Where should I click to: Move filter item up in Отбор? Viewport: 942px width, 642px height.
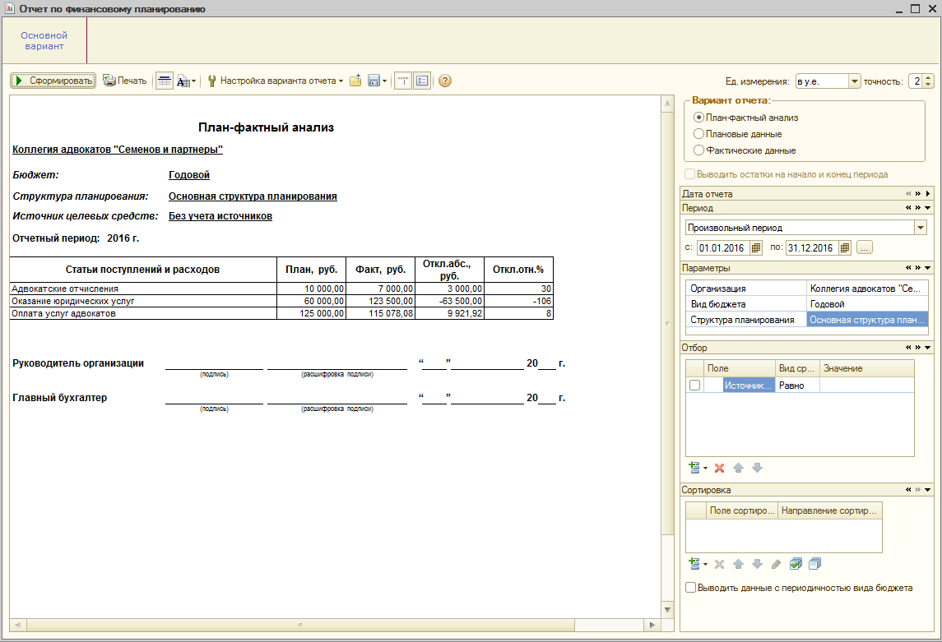738,468
